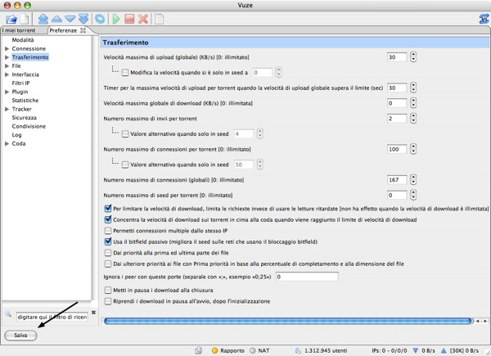The width and height of the screenshot is (491, 356).
Task: Expand the Coda tree node arrow
Action: click(x=7, y=143)
